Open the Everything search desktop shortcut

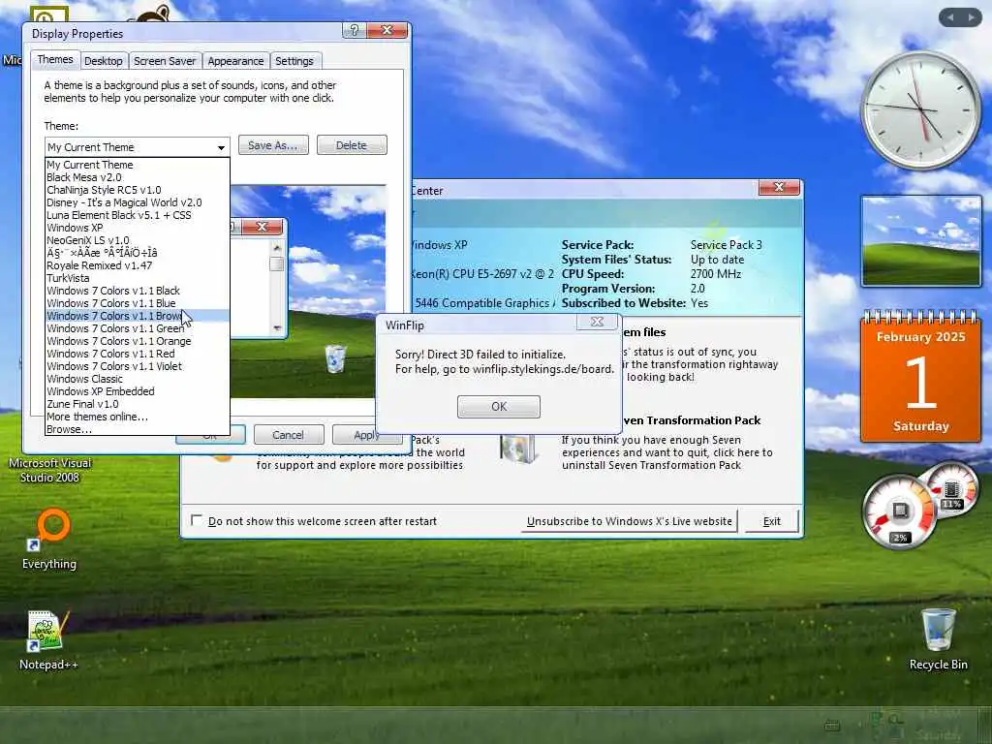click(49, 539)
